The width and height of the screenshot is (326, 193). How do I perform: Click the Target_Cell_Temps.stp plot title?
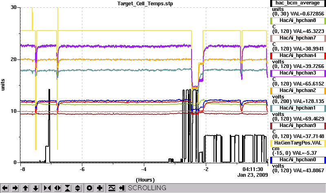tap(145, 4)
